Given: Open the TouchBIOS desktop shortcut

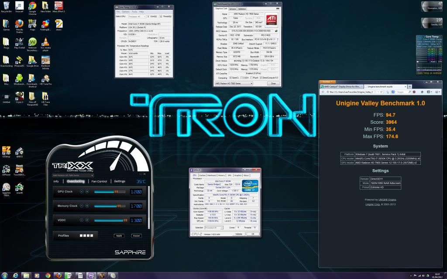Looking at the screenshot, I should [x=19, y=170].
